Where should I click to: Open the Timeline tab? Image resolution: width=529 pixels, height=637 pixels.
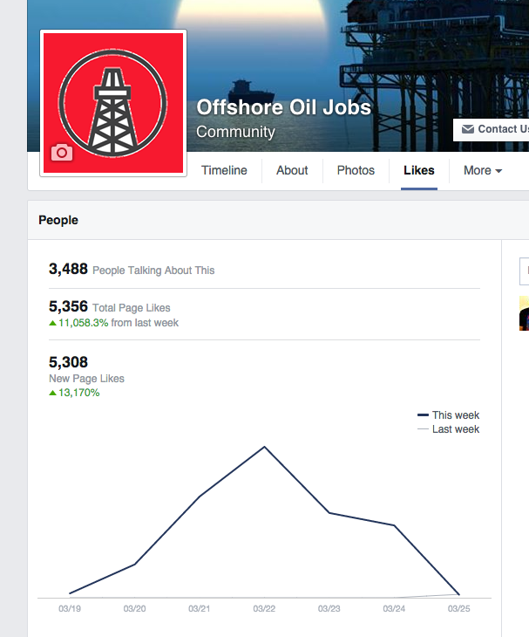coord(224,170)
